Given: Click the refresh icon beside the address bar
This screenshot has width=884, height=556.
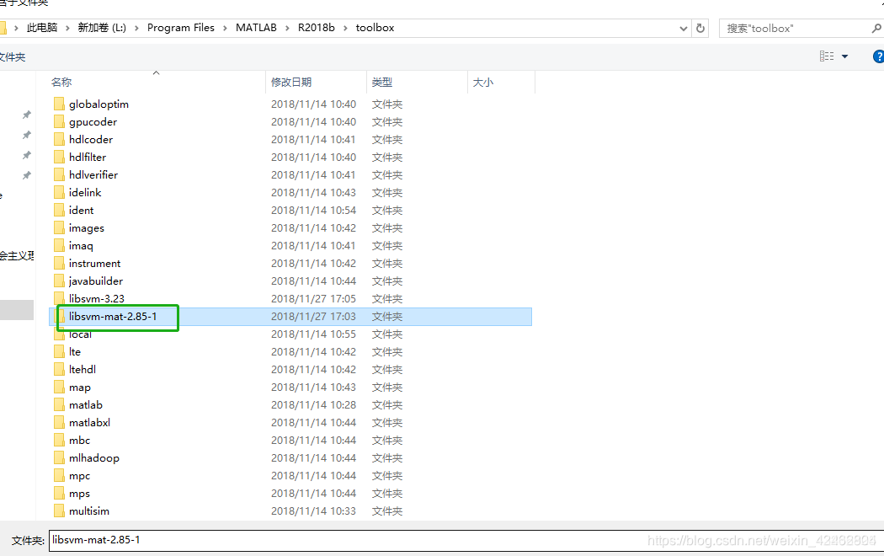Looking at the screenshot, I should 700,28.
